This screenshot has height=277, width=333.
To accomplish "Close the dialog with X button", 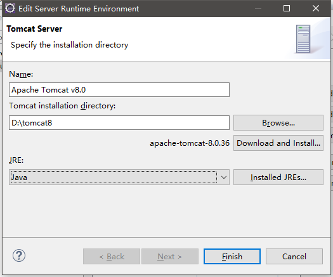I will [316, 8].
